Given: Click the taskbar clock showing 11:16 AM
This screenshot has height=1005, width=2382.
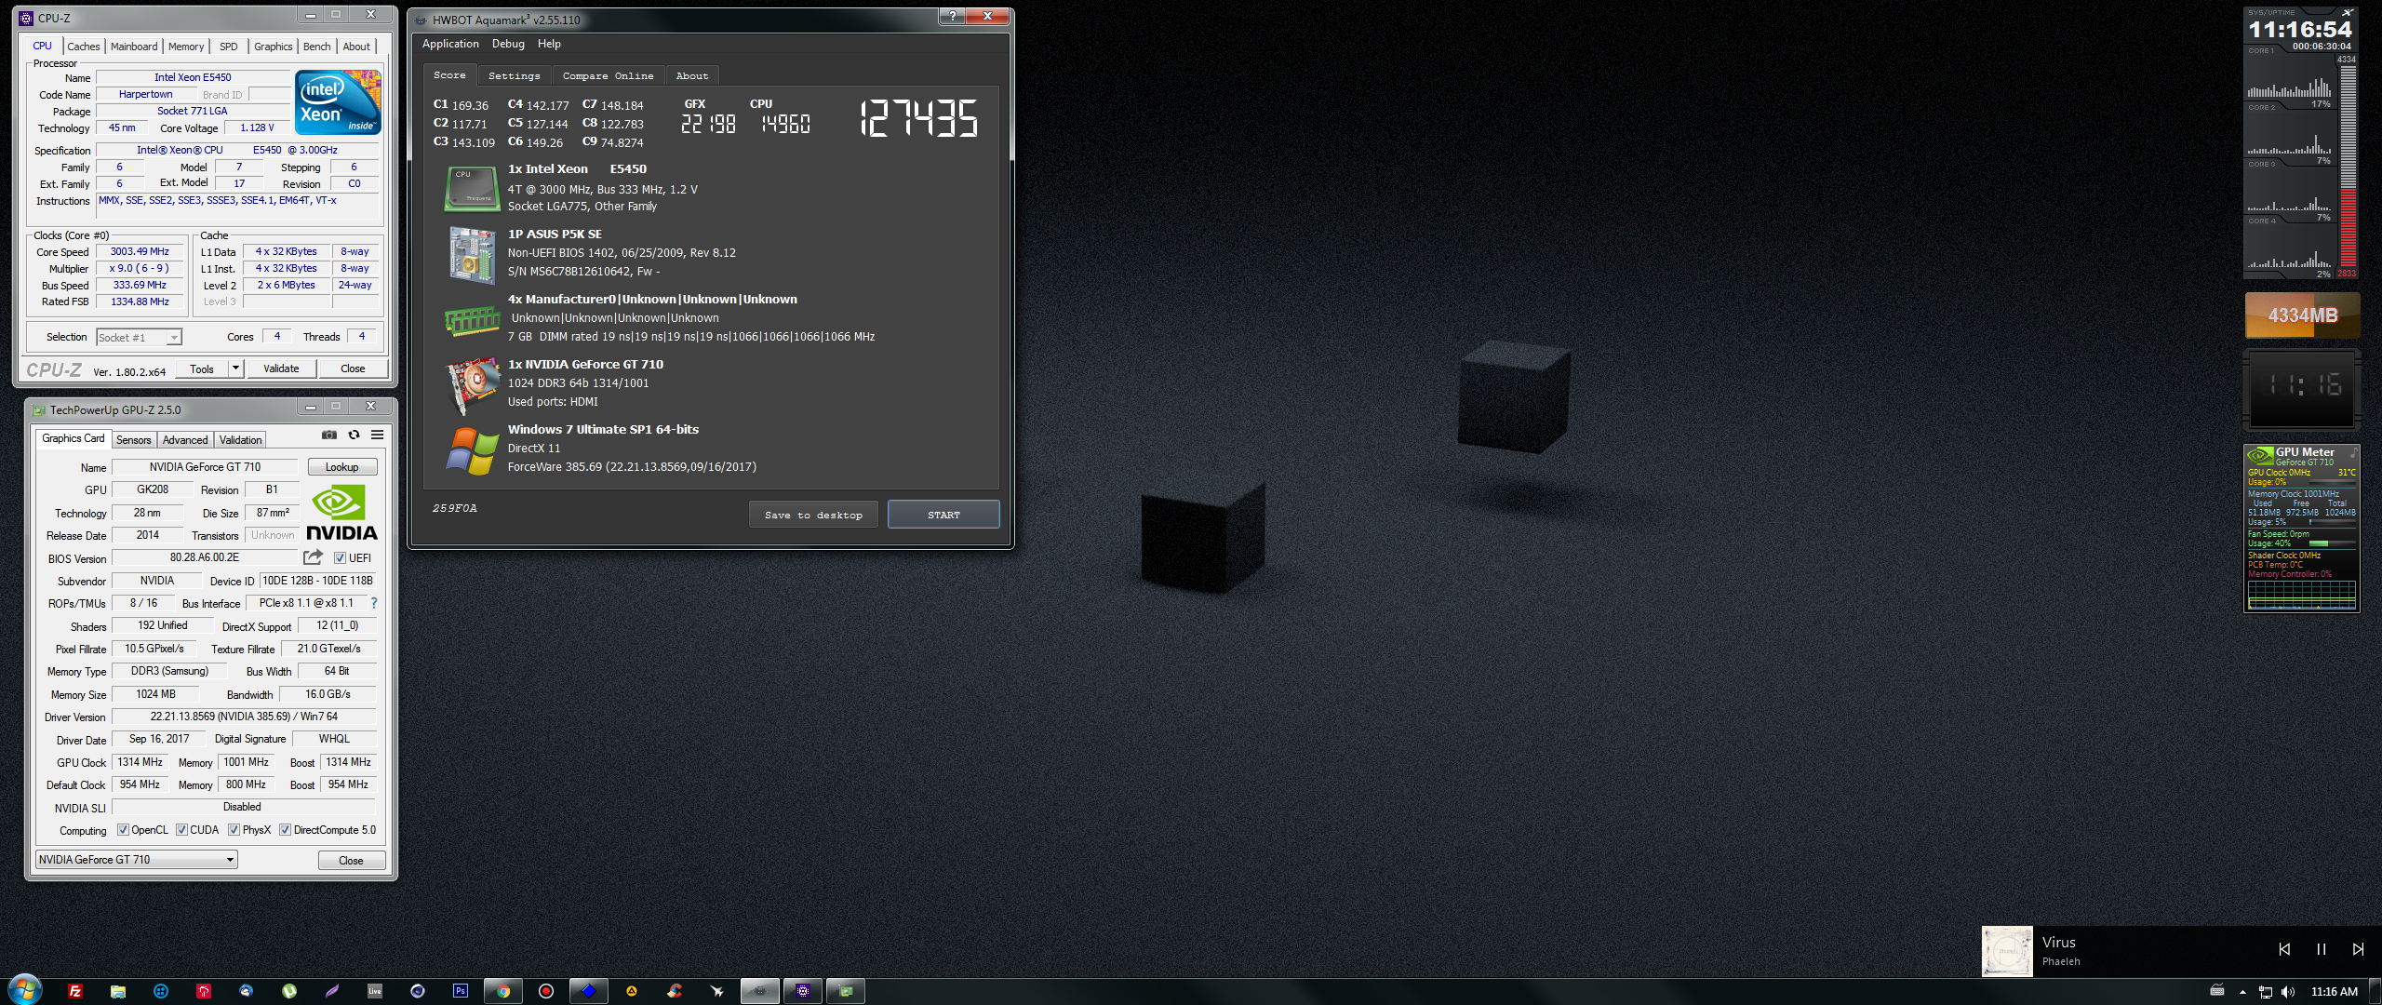Looking at the screenshot, I should point(2334,992).
